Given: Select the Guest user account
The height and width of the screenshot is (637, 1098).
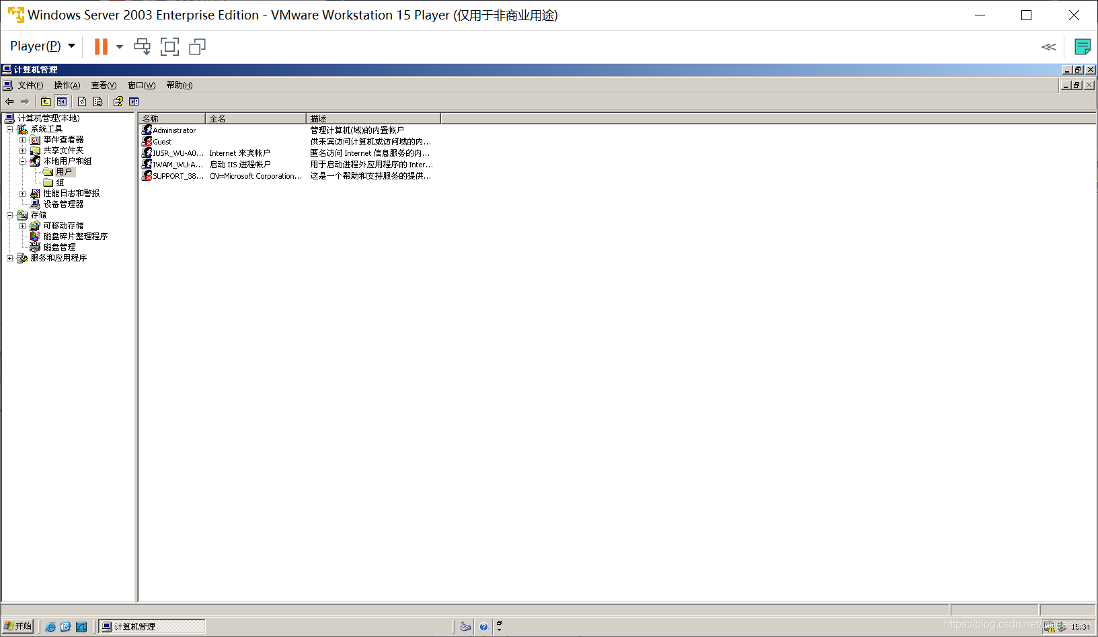Looking at the screenshot, I should [162, 142].
